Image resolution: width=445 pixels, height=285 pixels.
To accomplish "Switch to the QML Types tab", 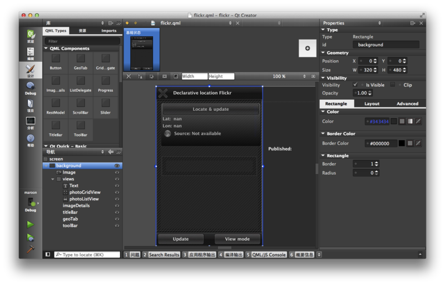I will click(x=56, y=31).
